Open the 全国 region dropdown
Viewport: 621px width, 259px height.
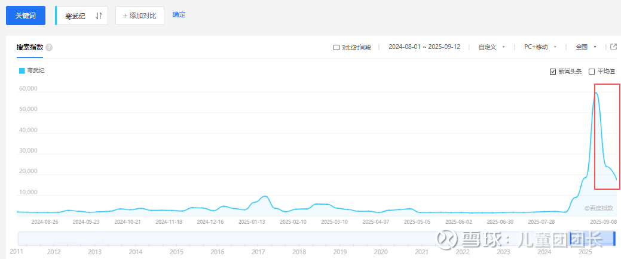tap(586, 47)
